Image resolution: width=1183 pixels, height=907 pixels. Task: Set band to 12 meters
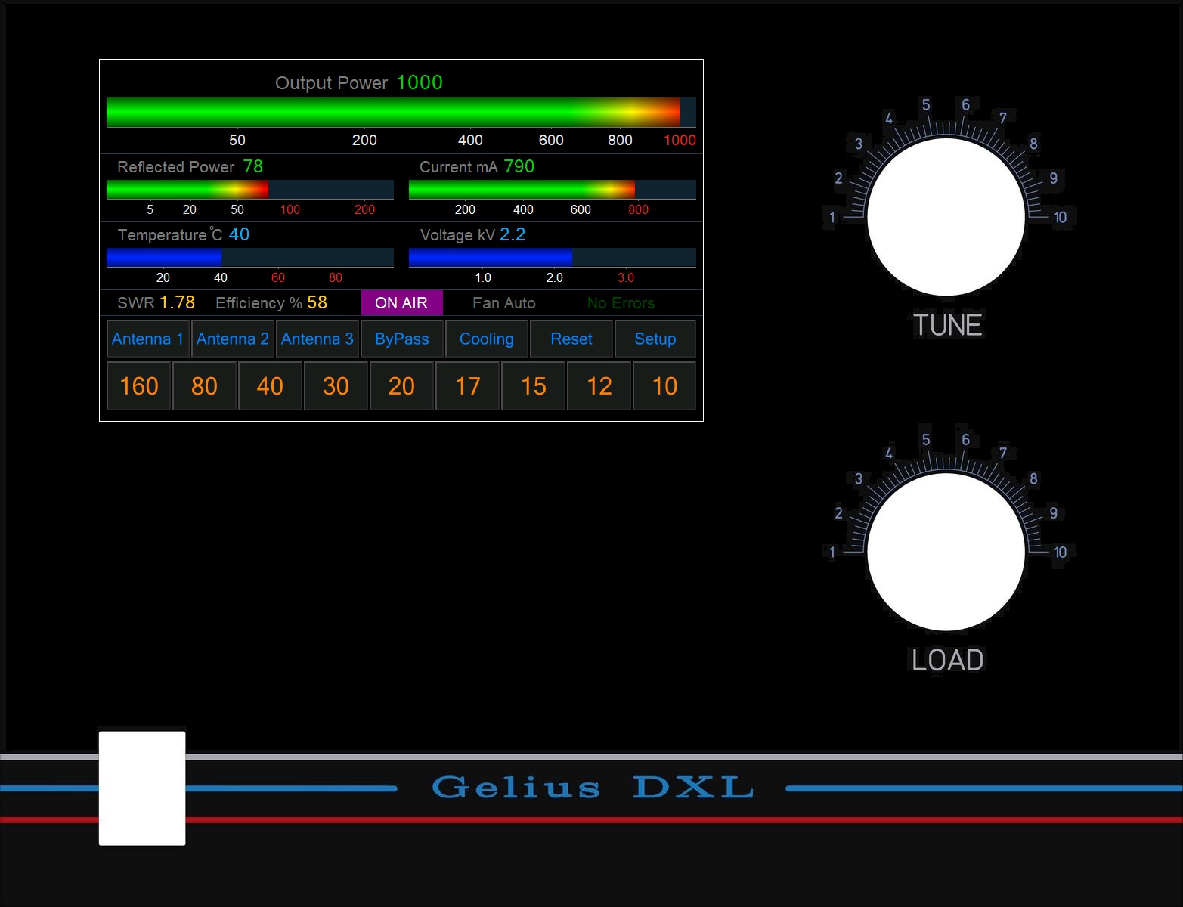coord(599,386)
